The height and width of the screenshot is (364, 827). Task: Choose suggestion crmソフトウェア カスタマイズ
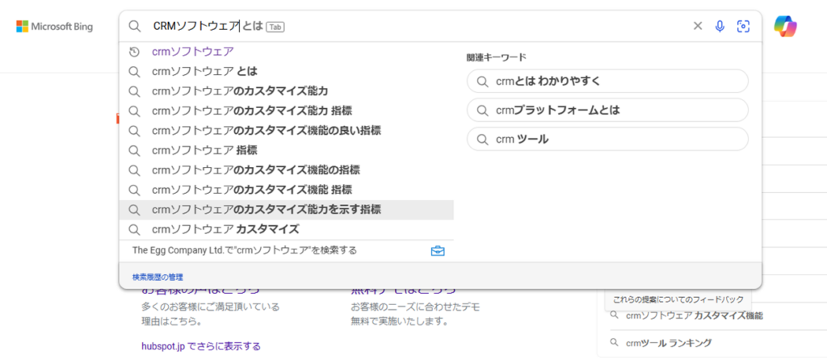(x=287, y=230)
